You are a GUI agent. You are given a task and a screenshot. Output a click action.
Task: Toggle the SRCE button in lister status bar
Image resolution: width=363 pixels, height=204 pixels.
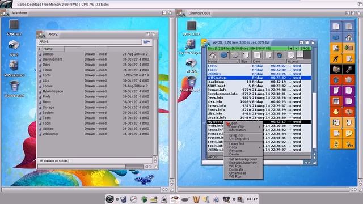click(305, 48)
